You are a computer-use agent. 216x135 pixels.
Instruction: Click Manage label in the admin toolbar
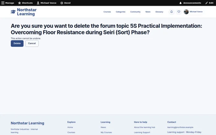tap(10, 3)
